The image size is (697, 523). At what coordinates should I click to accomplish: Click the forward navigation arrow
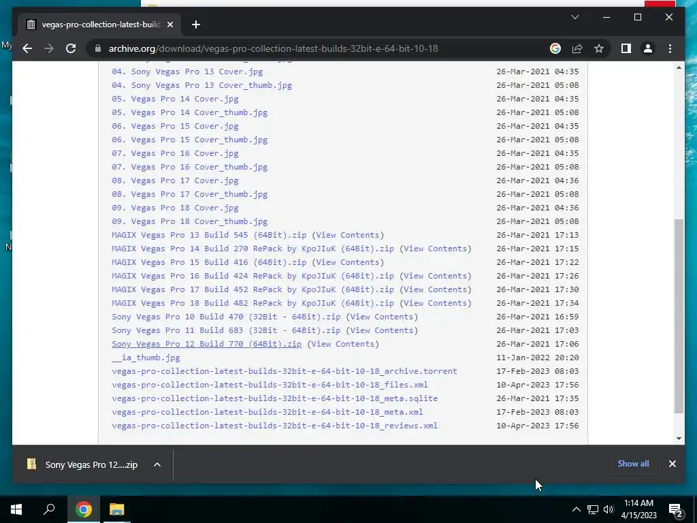pos(49,48)
